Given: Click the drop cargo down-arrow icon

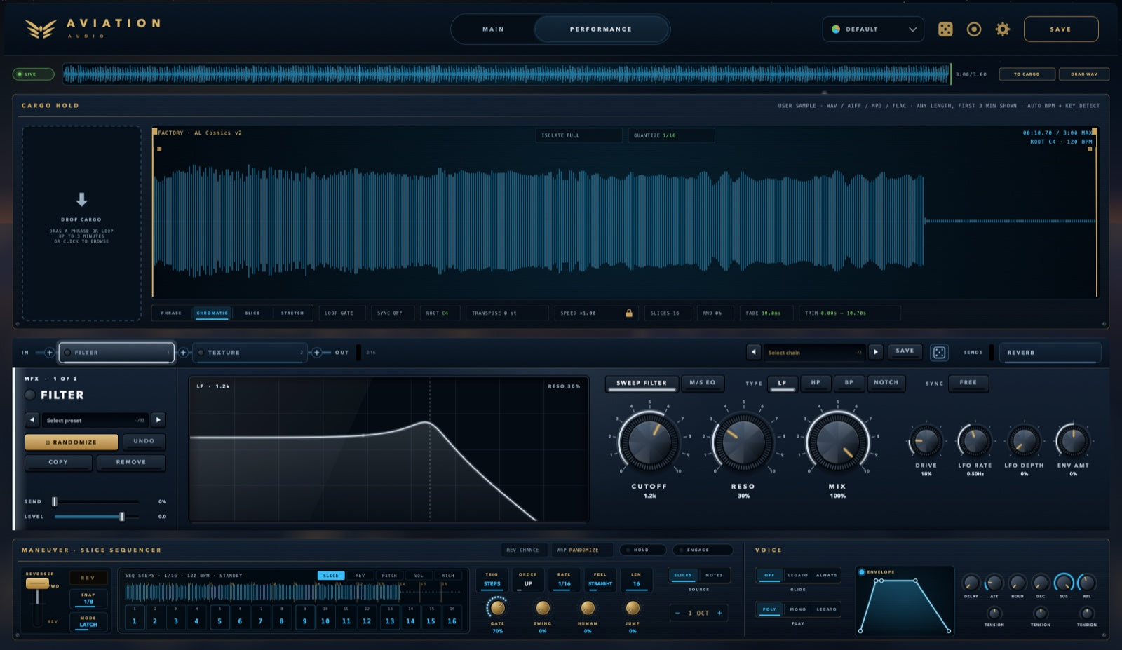Looking at the screenshot, I should [81, 200].
